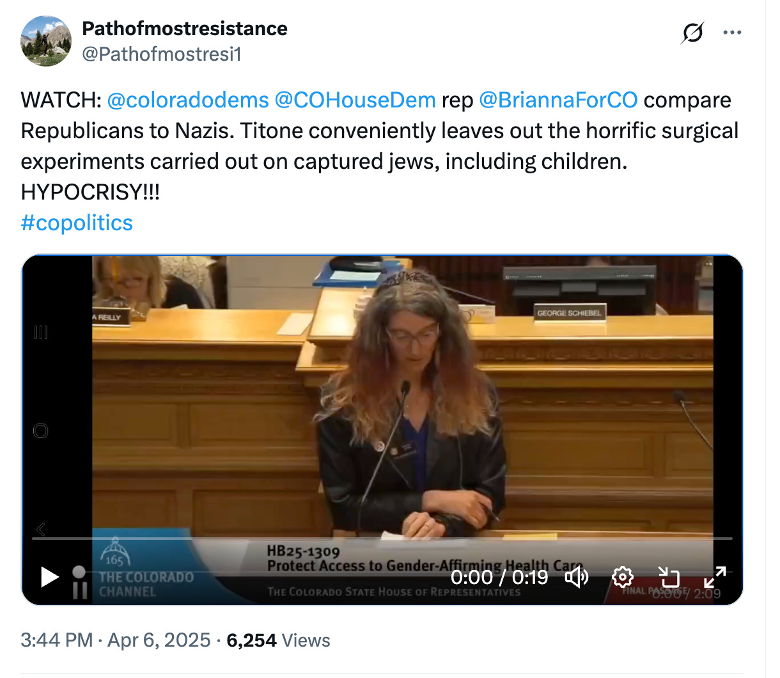The height and width of the screenshot is (678, 780).
Task: Open the #copolitics hashtag
Action: point(77,223)
